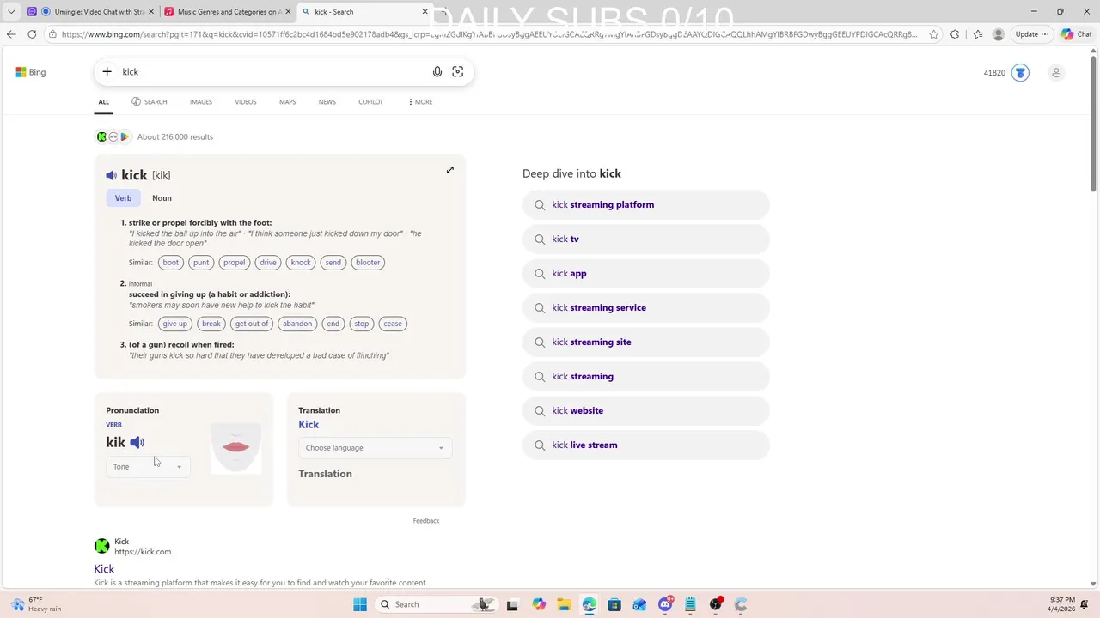Open Outlook from taskbar
This screenshot has height=618, width=1100.
point(639,604)
